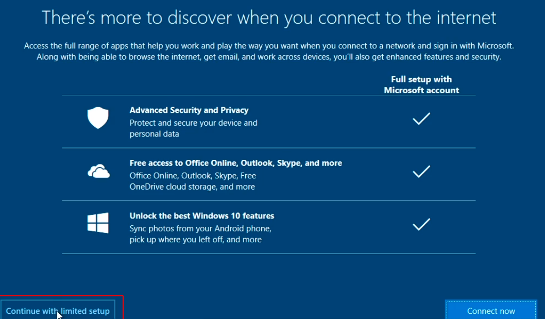Click the white shield security icon
This screenshot has height=319, width=545.
coord(98,118)
